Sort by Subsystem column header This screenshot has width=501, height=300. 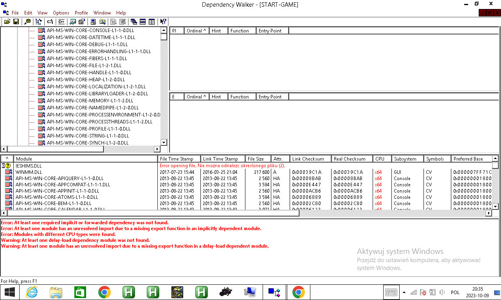coord(408,159)
